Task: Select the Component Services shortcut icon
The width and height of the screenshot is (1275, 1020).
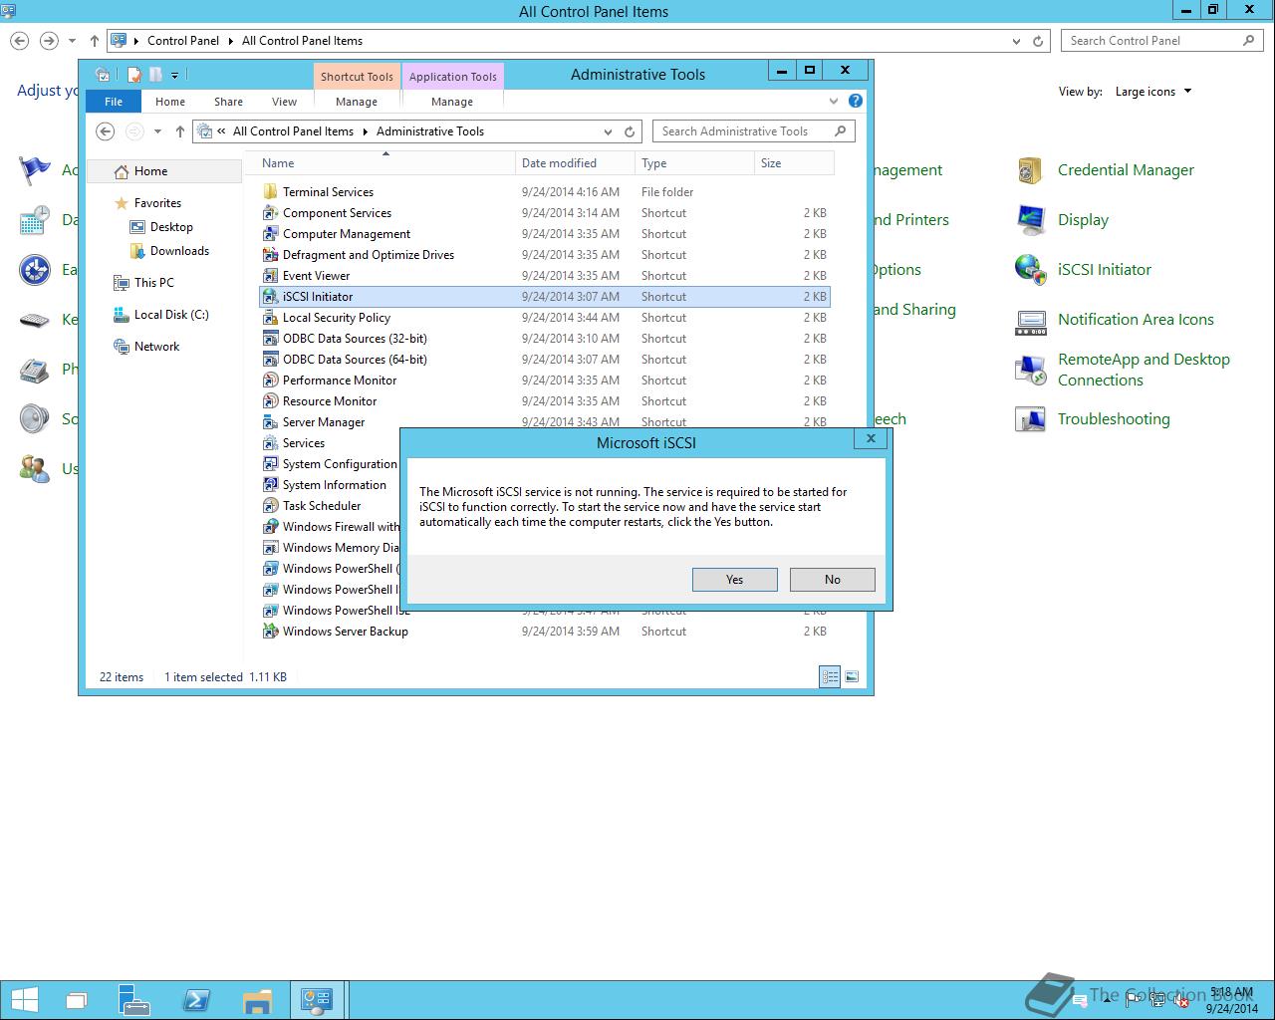Action: pos(270,213)
